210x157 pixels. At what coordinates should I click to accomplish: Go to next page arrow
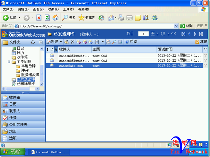195,34
